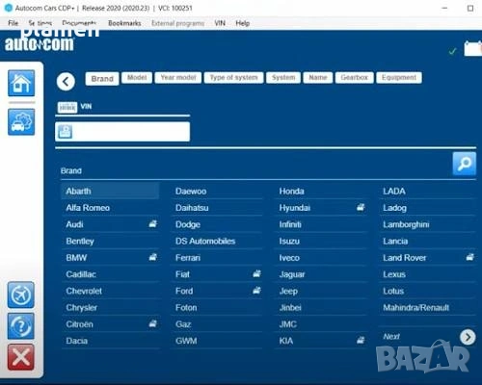Open the Home screen icon
The image size is (482, 385).
pyautogui.click(x=21, y=83)
